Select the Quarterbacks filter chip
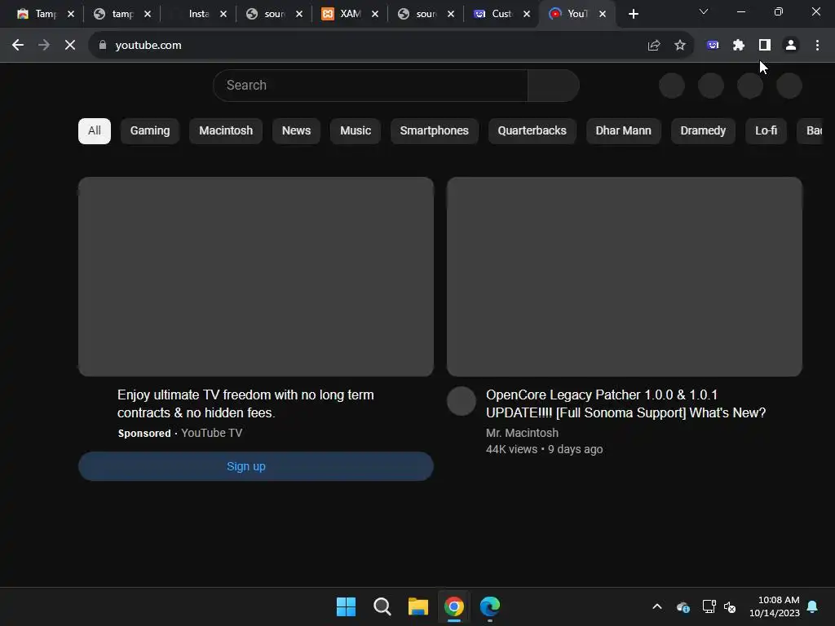This screenshot has width=835, height=626. click(x=532, y=131)
